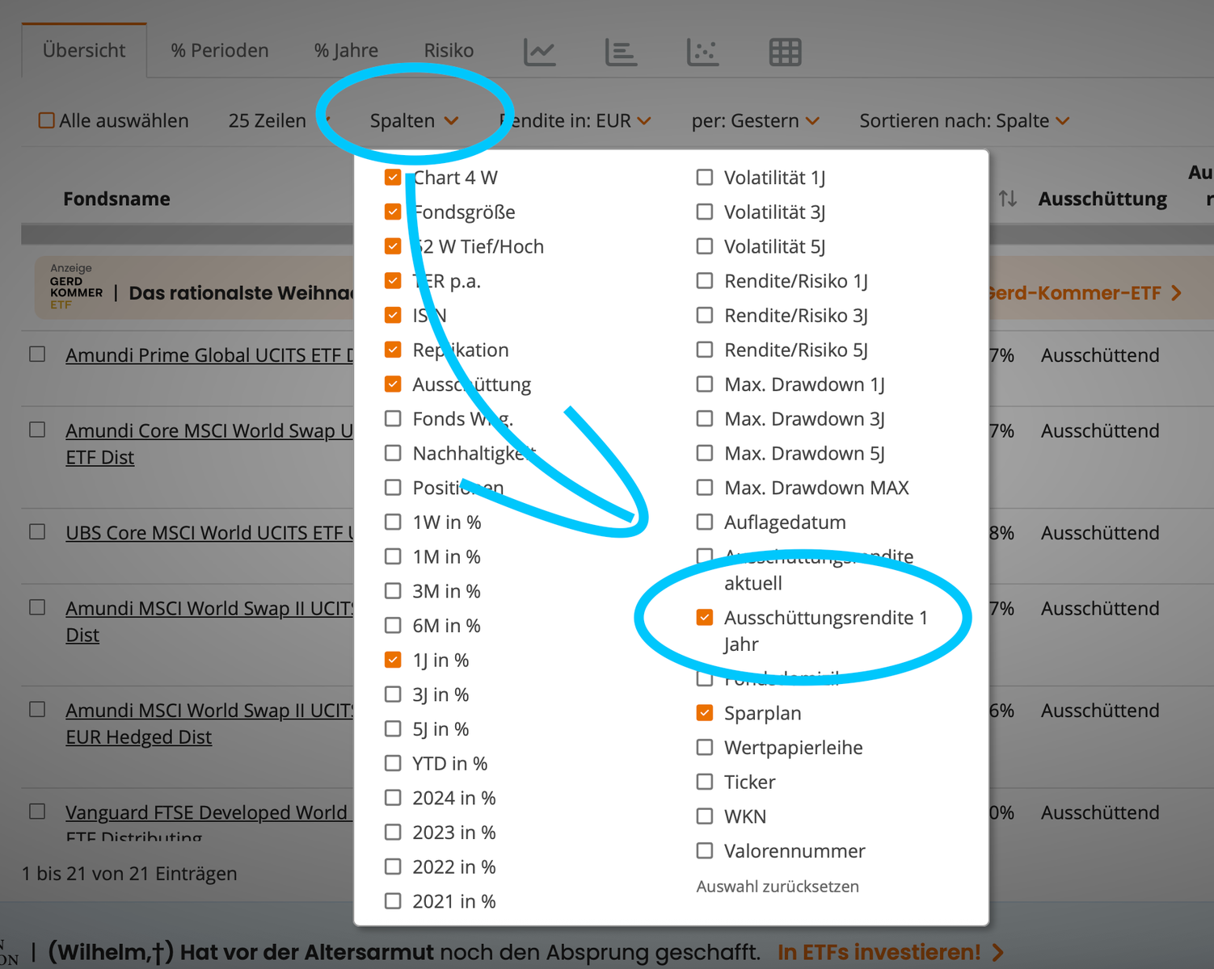This screenshot has height=969, width=1214.
Task: Click arrow next to In ETFs investieren
Action: (x=999, y=953)
